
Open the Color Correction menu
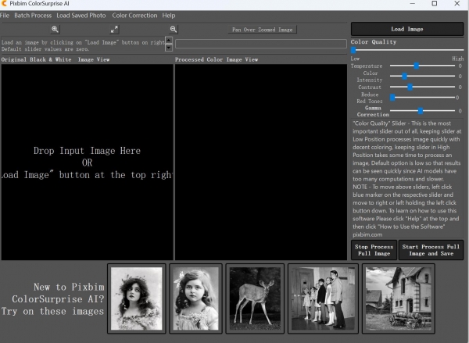[x=134, y=16]
